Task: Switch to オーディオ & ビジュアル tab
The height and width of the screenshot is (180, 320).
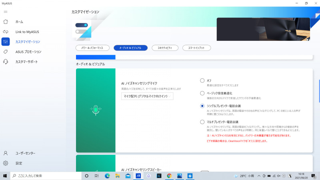Action: (130, 48)
